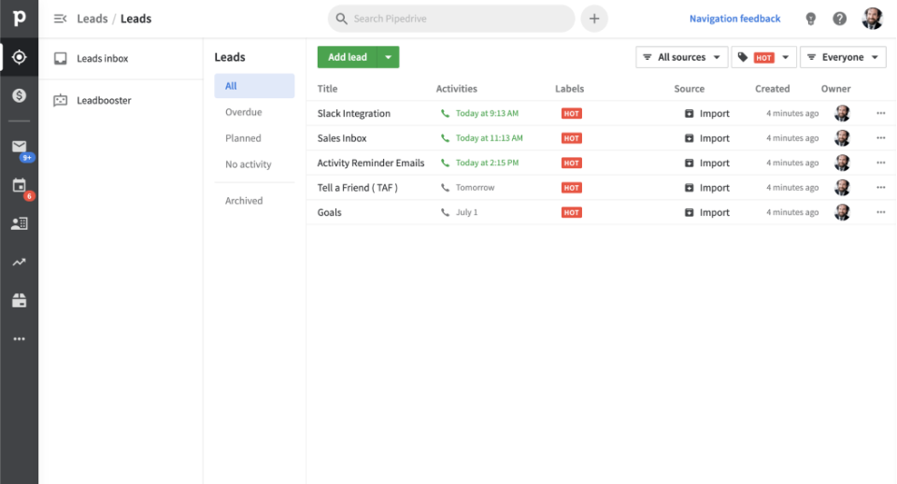Click the phone icon for Sales Inbox
Screen dimensions: 897x484
point(445,138)
